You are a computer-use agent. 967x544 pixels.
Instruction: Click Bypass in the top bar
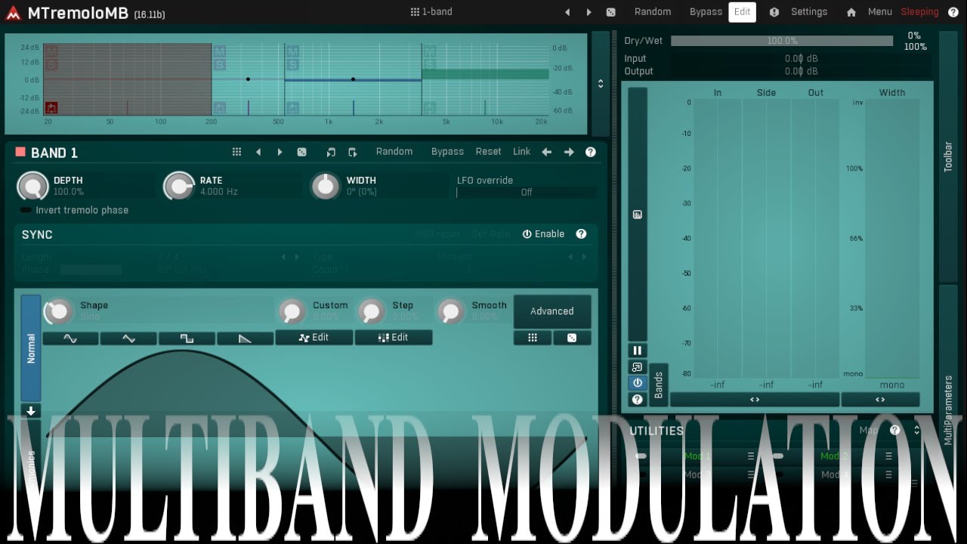[706, 12]
